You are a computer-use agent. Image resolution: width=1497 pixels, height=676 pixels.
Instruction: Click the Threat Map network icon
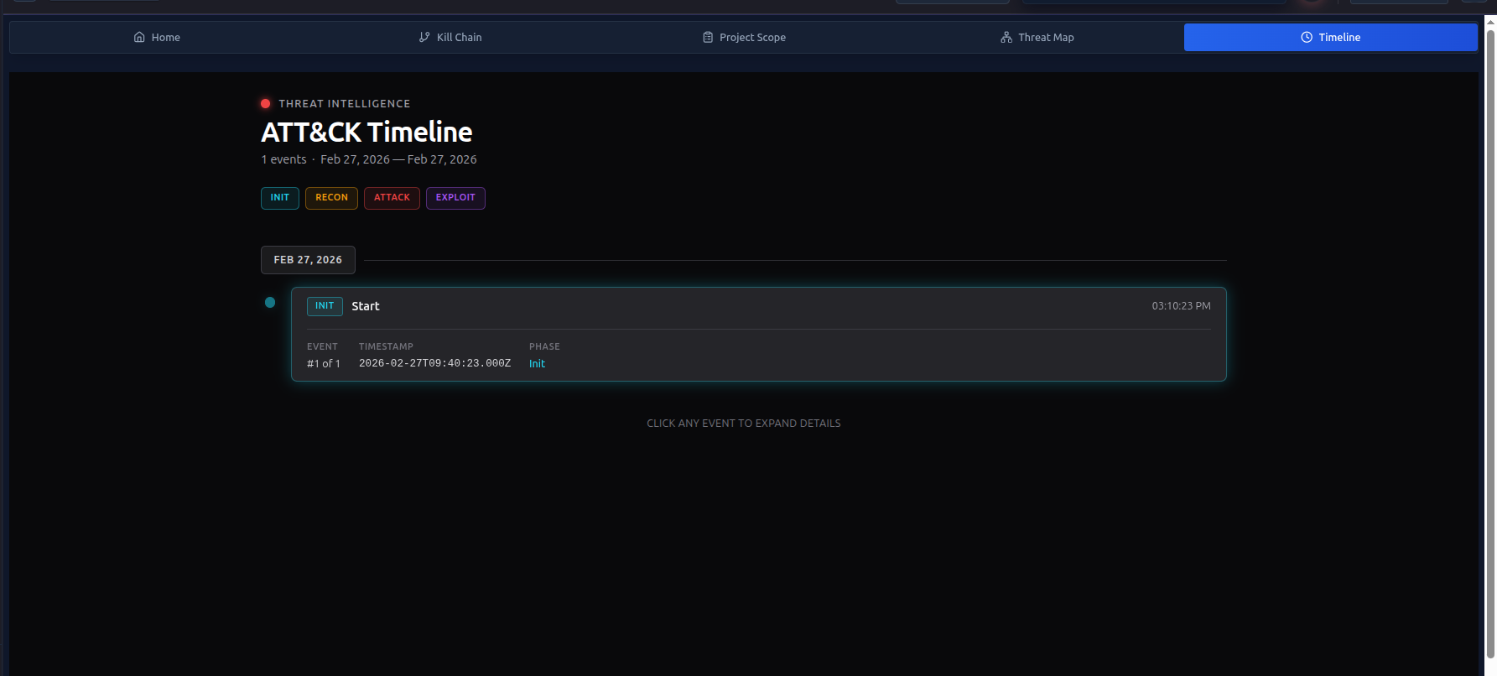coord(1006,37)
